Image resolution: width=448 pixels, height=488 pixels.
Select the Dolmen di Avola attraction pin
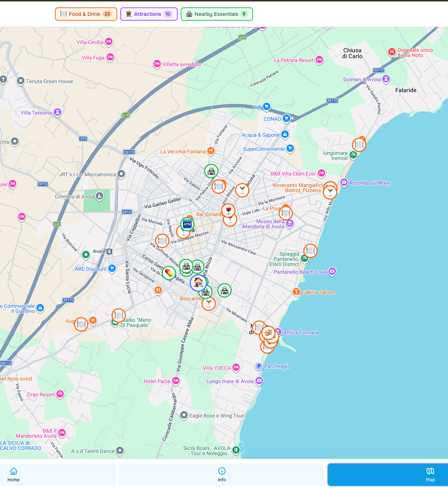[386, 79]
